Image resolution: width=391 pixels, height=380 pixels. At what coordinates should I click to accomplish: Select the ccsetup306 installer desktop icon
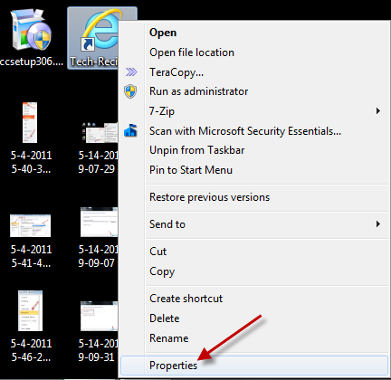pyautogui.click(x=32, y=30)
